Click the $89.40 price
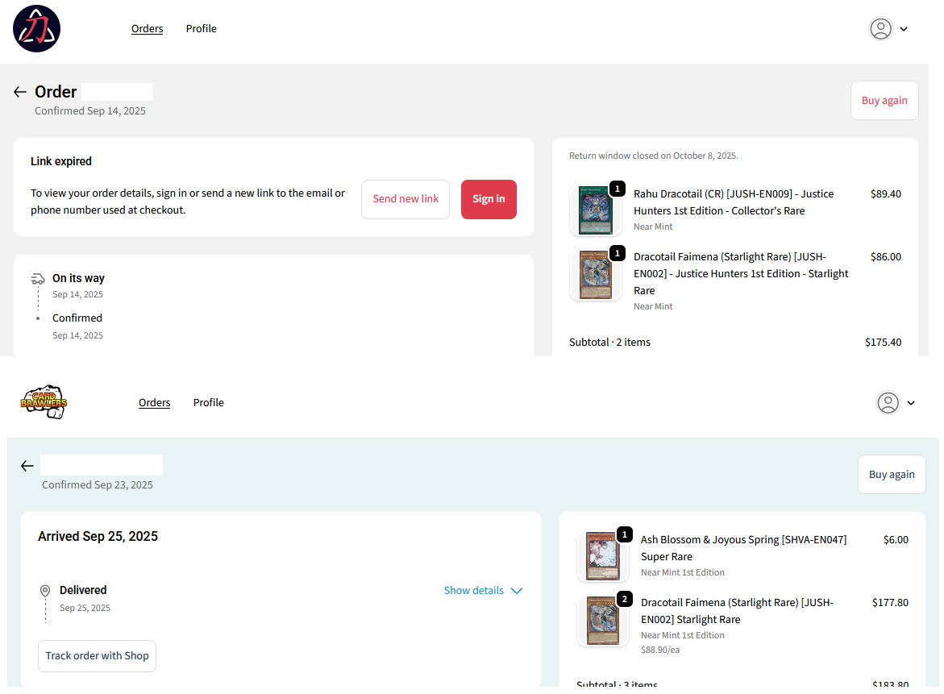 (886, 193)
